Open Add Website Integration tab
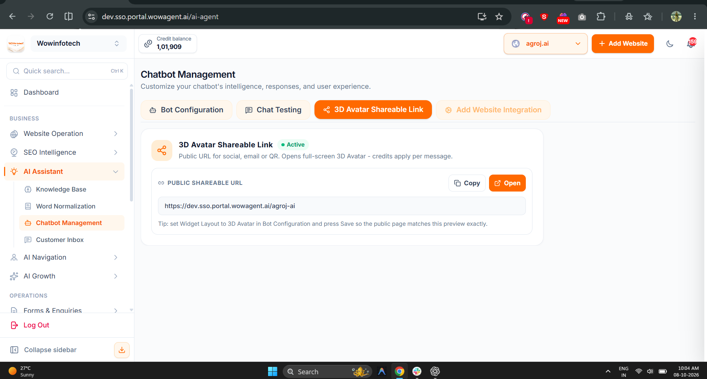Image resolution: width=707 pixels, height=379 pixels. point(493,110)
